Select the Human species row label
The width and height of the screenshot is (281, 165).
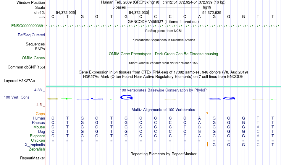39,118
